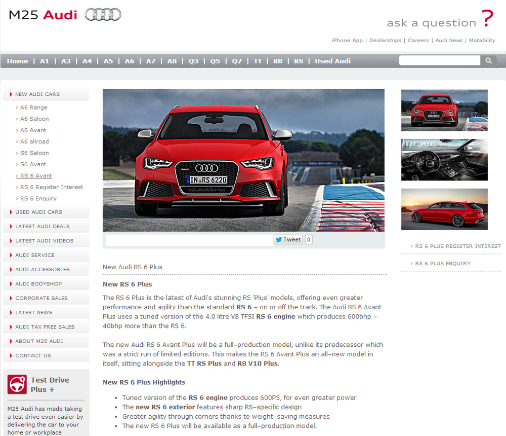Open the Q7 navigation menu item
This screenshot has height=436, width=506.
click(x=237, y=61)
